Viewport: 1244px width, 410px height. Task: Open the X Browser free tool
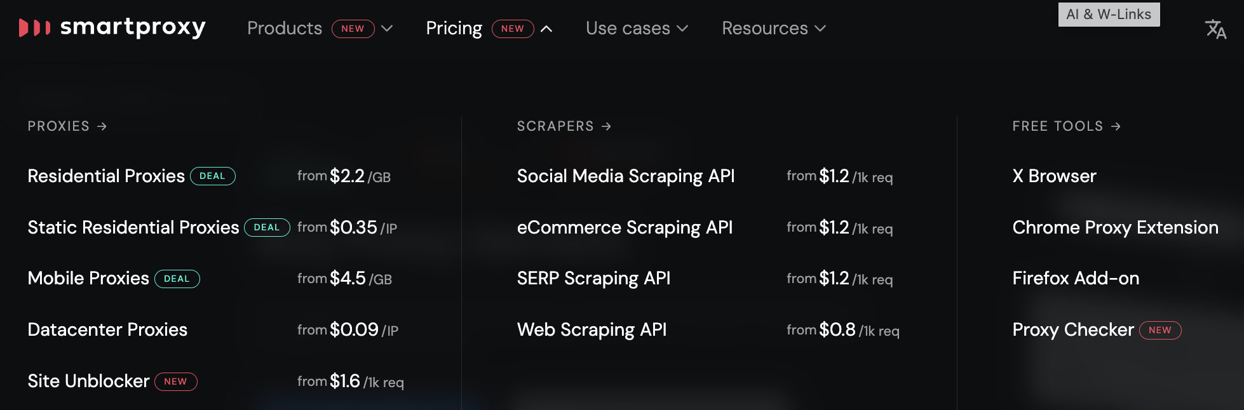1054,176
